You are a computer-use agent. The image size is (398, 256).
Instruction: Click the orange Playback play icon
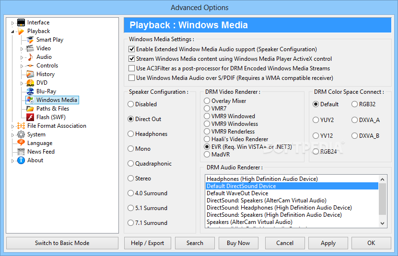point(21,31)
